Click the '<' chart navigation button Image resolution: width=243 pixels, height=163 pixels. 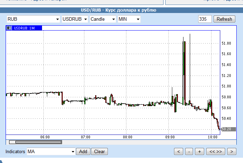click(179, 151)
